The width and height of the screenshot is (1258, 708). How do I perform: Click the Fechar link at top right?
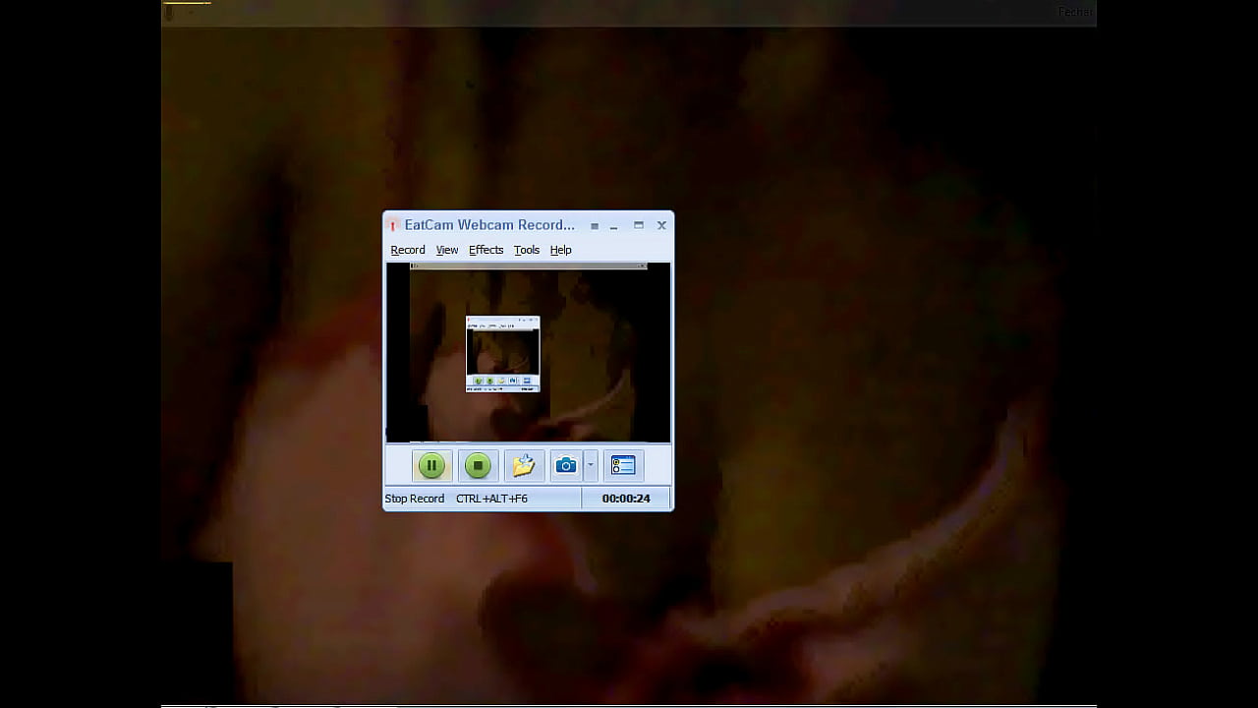(x=1074, y=12)
